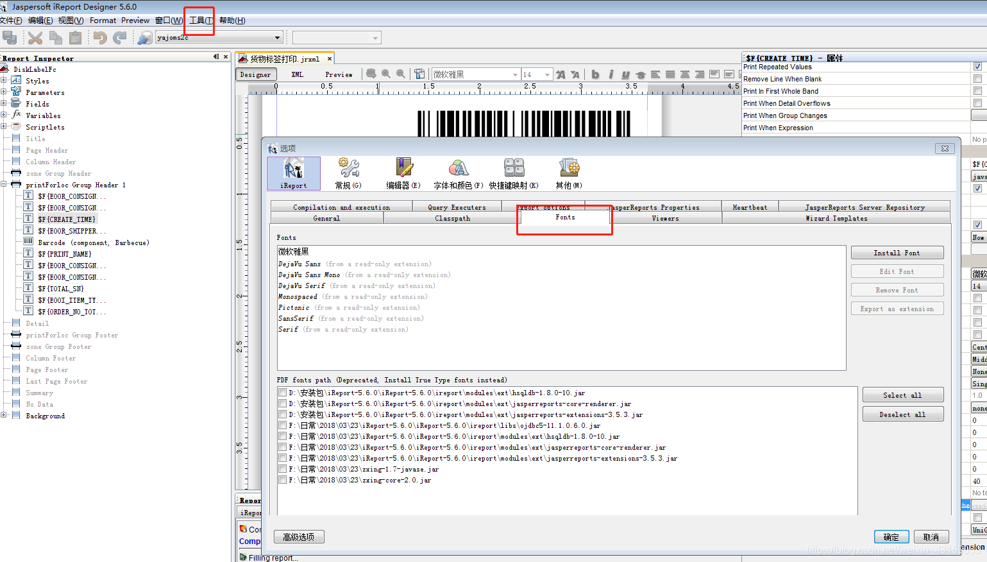Open the 工具(T) menu
This screenshot has width=987, height=562.
(201, 21)
